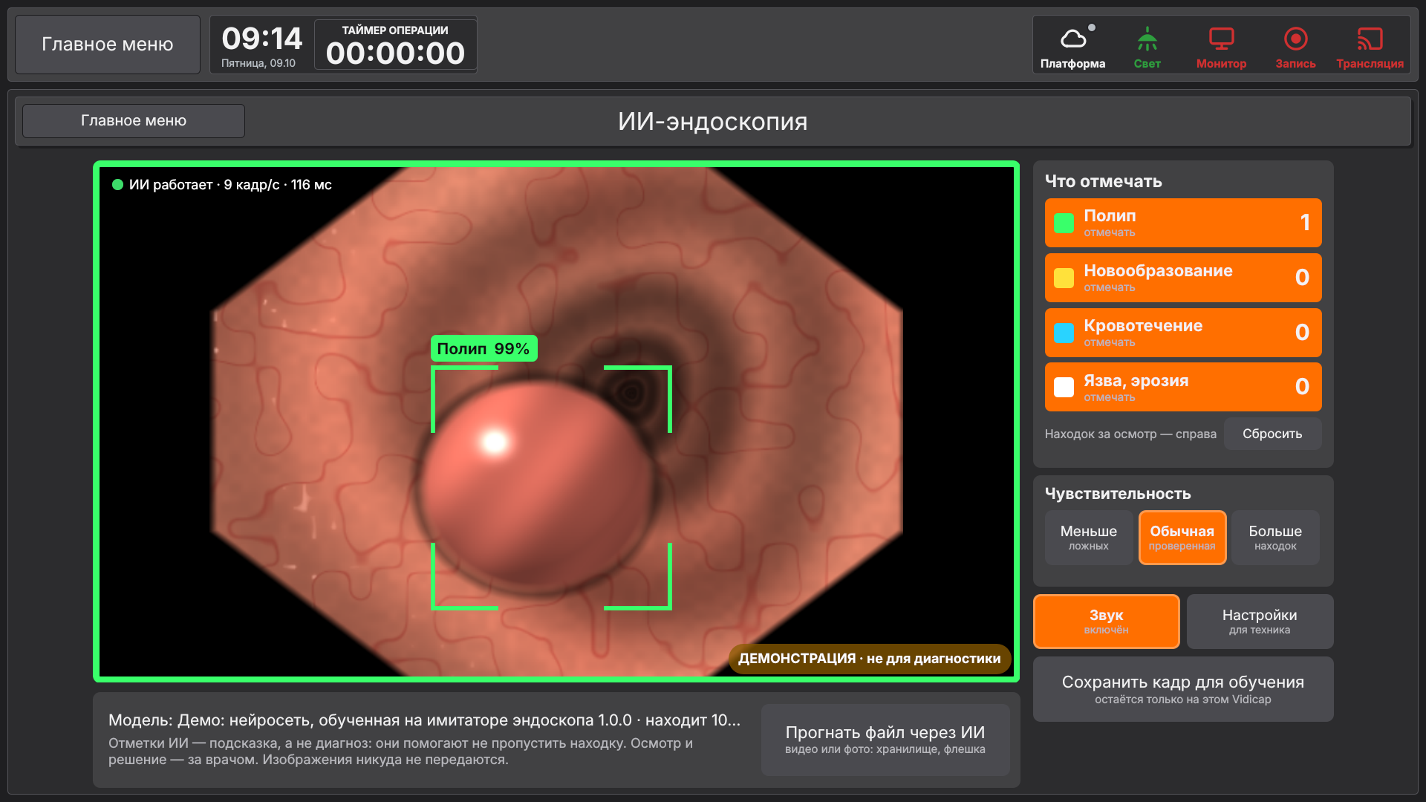Viewport: 1426px width, 802px height.
Task: Click Сохранить кадр для обучения
Action: coord(1183,689)
